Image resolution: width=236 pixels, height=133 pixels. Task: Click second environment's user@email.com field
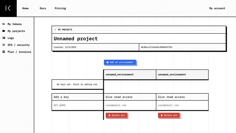pyautogui.click(x=182, y=105)
